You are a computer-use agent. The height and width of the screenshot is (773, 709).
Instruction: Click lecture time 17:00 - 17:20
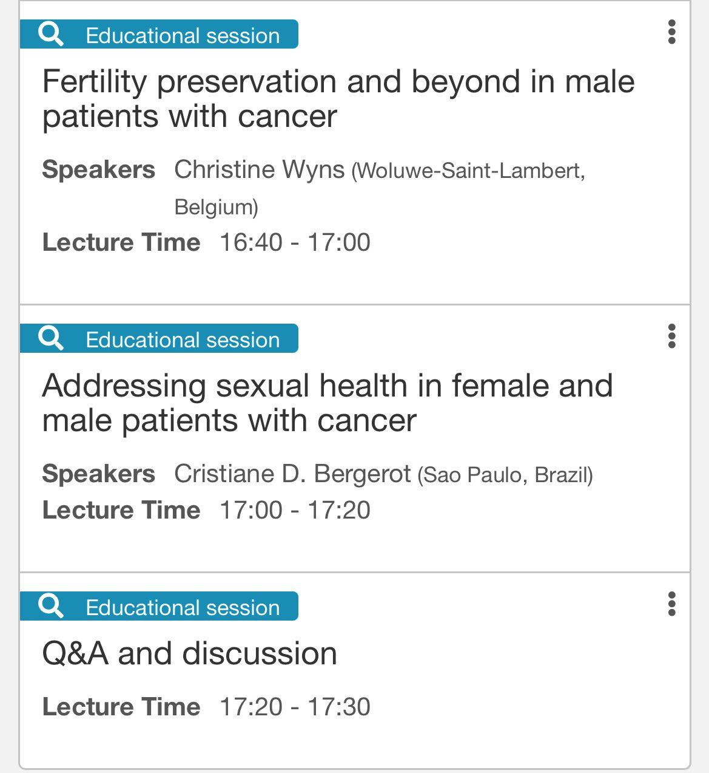(295, 510)
